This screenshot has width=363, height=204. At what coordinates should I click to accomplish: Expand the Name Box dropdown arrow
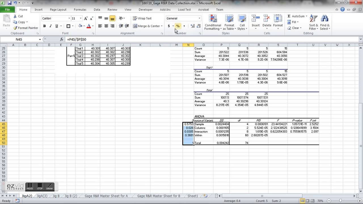click(39, 39)
